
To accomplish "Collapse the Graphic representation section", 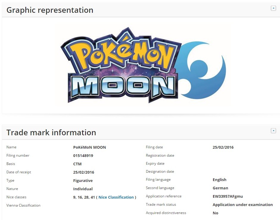I will [x=273, y=8].
